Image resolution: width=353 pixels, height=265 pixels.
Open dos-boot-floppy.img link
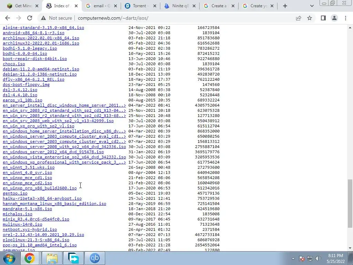(26, 85)
